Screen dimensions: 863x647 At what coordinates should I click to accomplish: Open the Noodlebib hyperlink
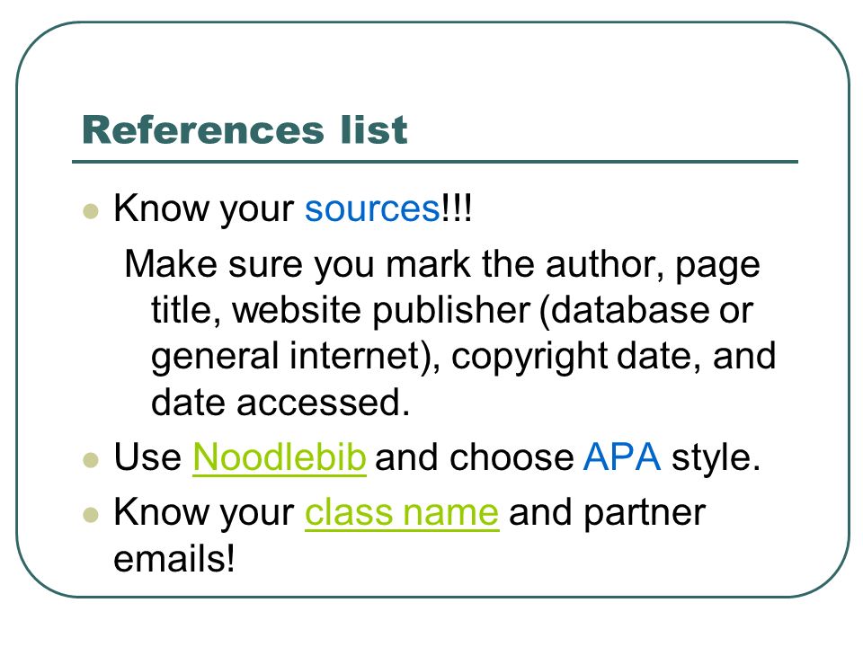coord(279,457)
